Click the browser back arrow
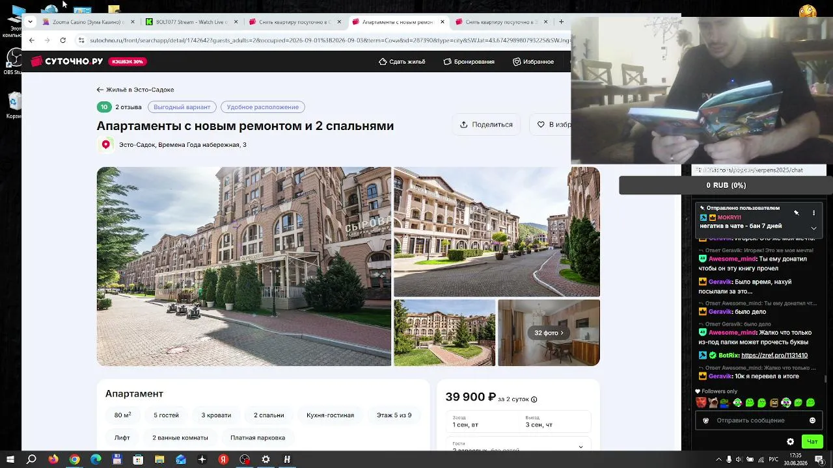This screenshot has width=833, height=468. (31, 40)
